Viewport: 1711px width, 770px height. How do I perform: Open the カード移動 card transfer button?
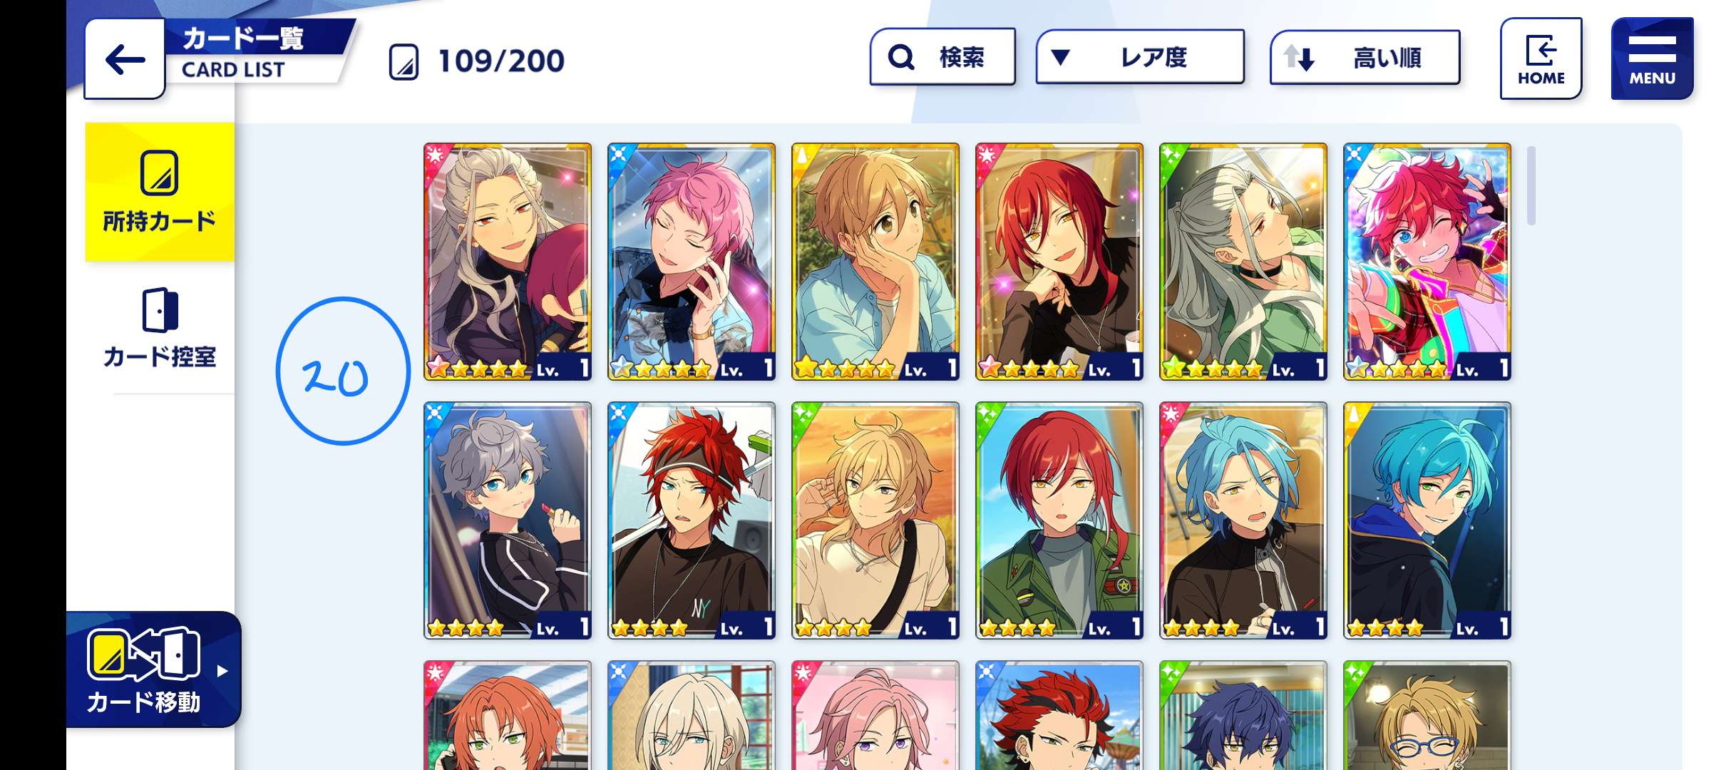153,669
